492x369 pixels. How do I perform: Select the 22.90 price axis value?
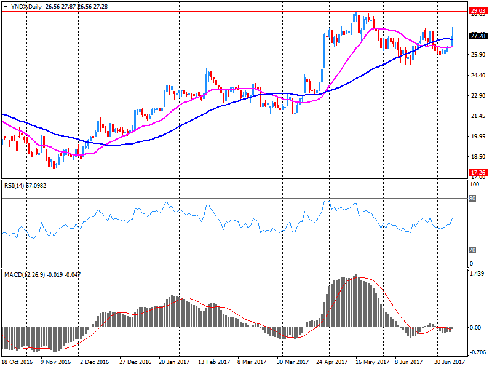478,96
